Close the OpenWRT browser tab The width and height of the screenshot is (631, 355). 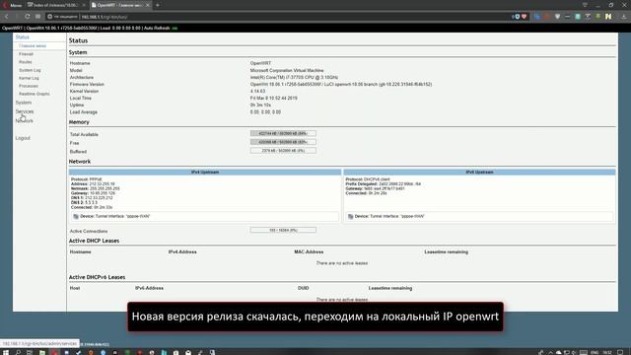(147, 5)
